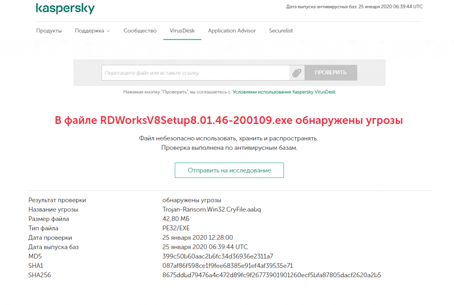Navigate to Securelist
Viewport: 454px width, 305px height.
281,30
